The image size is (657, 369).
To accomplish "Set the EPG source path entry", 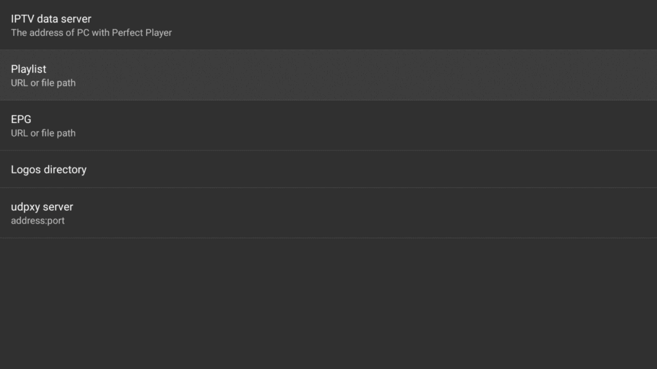I will [328, 126].
